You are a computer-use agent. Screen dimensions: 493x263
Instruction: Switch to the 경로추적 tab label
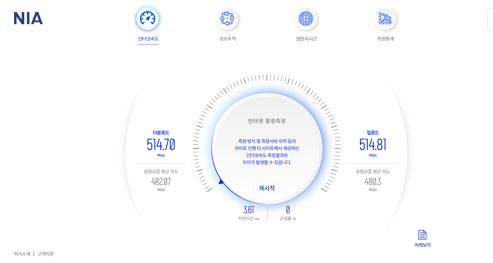[x=227, y=39]
